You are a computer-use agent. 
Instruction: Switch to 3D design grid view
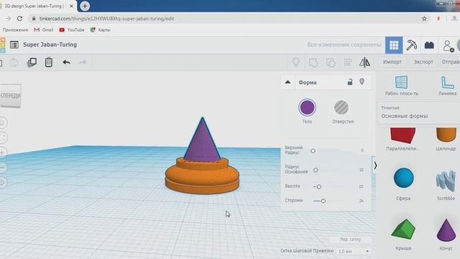coord(394,45)
